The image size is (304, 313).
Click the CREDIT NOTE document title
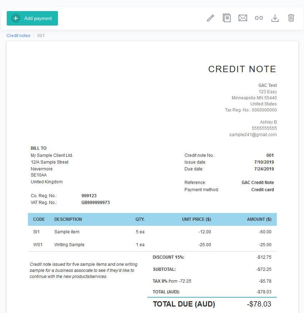(242, 69)
